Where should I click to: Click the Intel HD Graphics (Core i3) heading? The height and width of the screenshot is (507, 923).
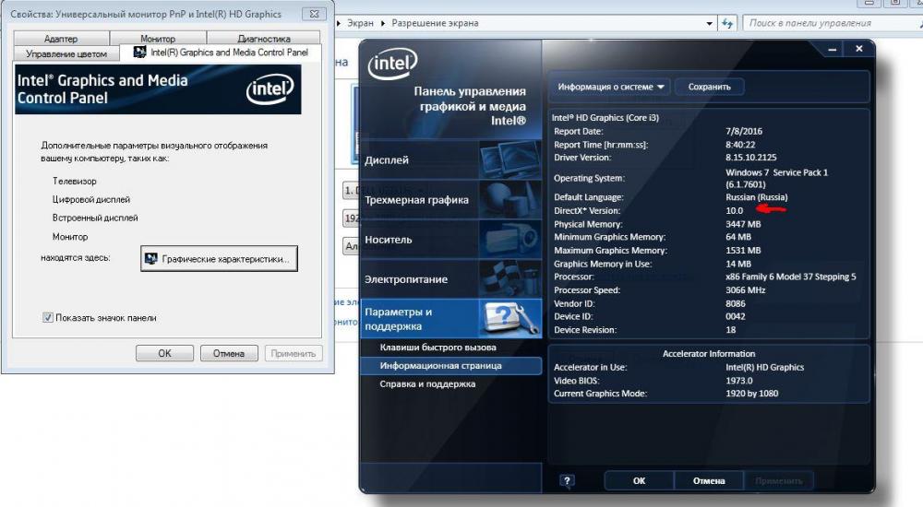click(605, 118)
